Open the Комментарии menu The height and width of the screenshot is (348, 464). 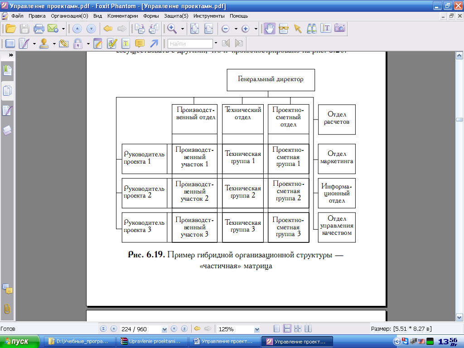click(122, 16)
